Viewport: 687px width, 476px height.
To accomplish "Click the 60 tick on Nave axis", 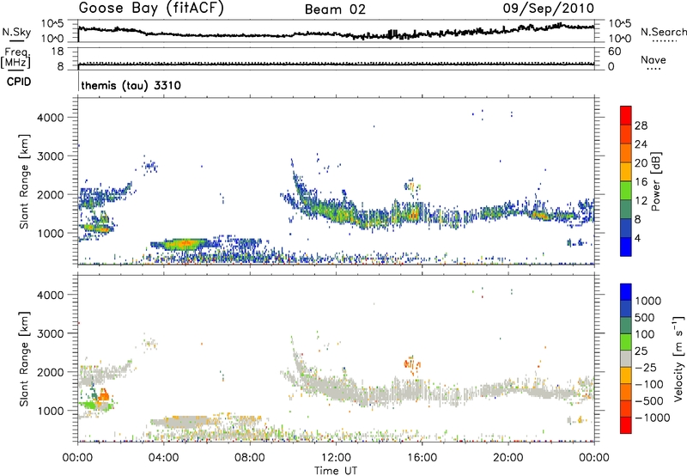I will [x=615, y=52].
